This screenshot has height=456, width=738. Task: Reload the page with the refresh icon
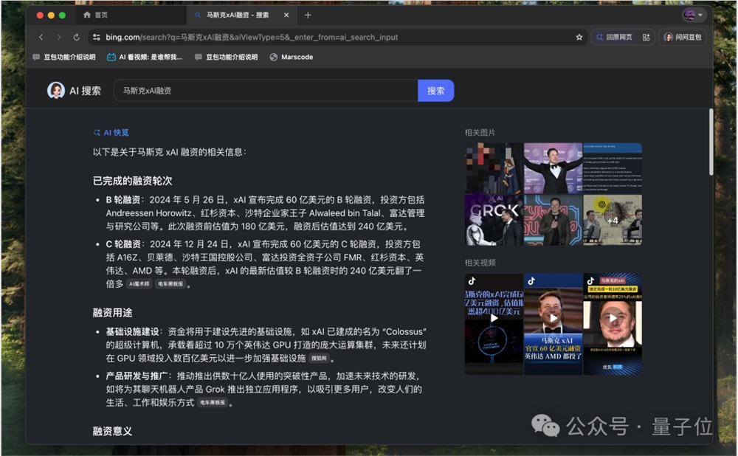(x=76, y=37)
